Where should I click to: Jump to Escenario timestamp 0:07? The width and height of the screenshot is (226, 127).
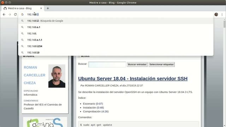99,104
